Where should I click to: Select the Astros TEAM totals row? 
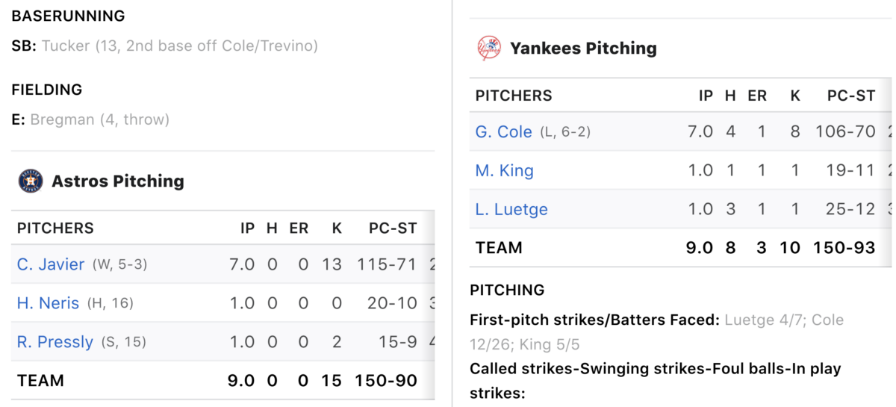click(x=223, y=380)
